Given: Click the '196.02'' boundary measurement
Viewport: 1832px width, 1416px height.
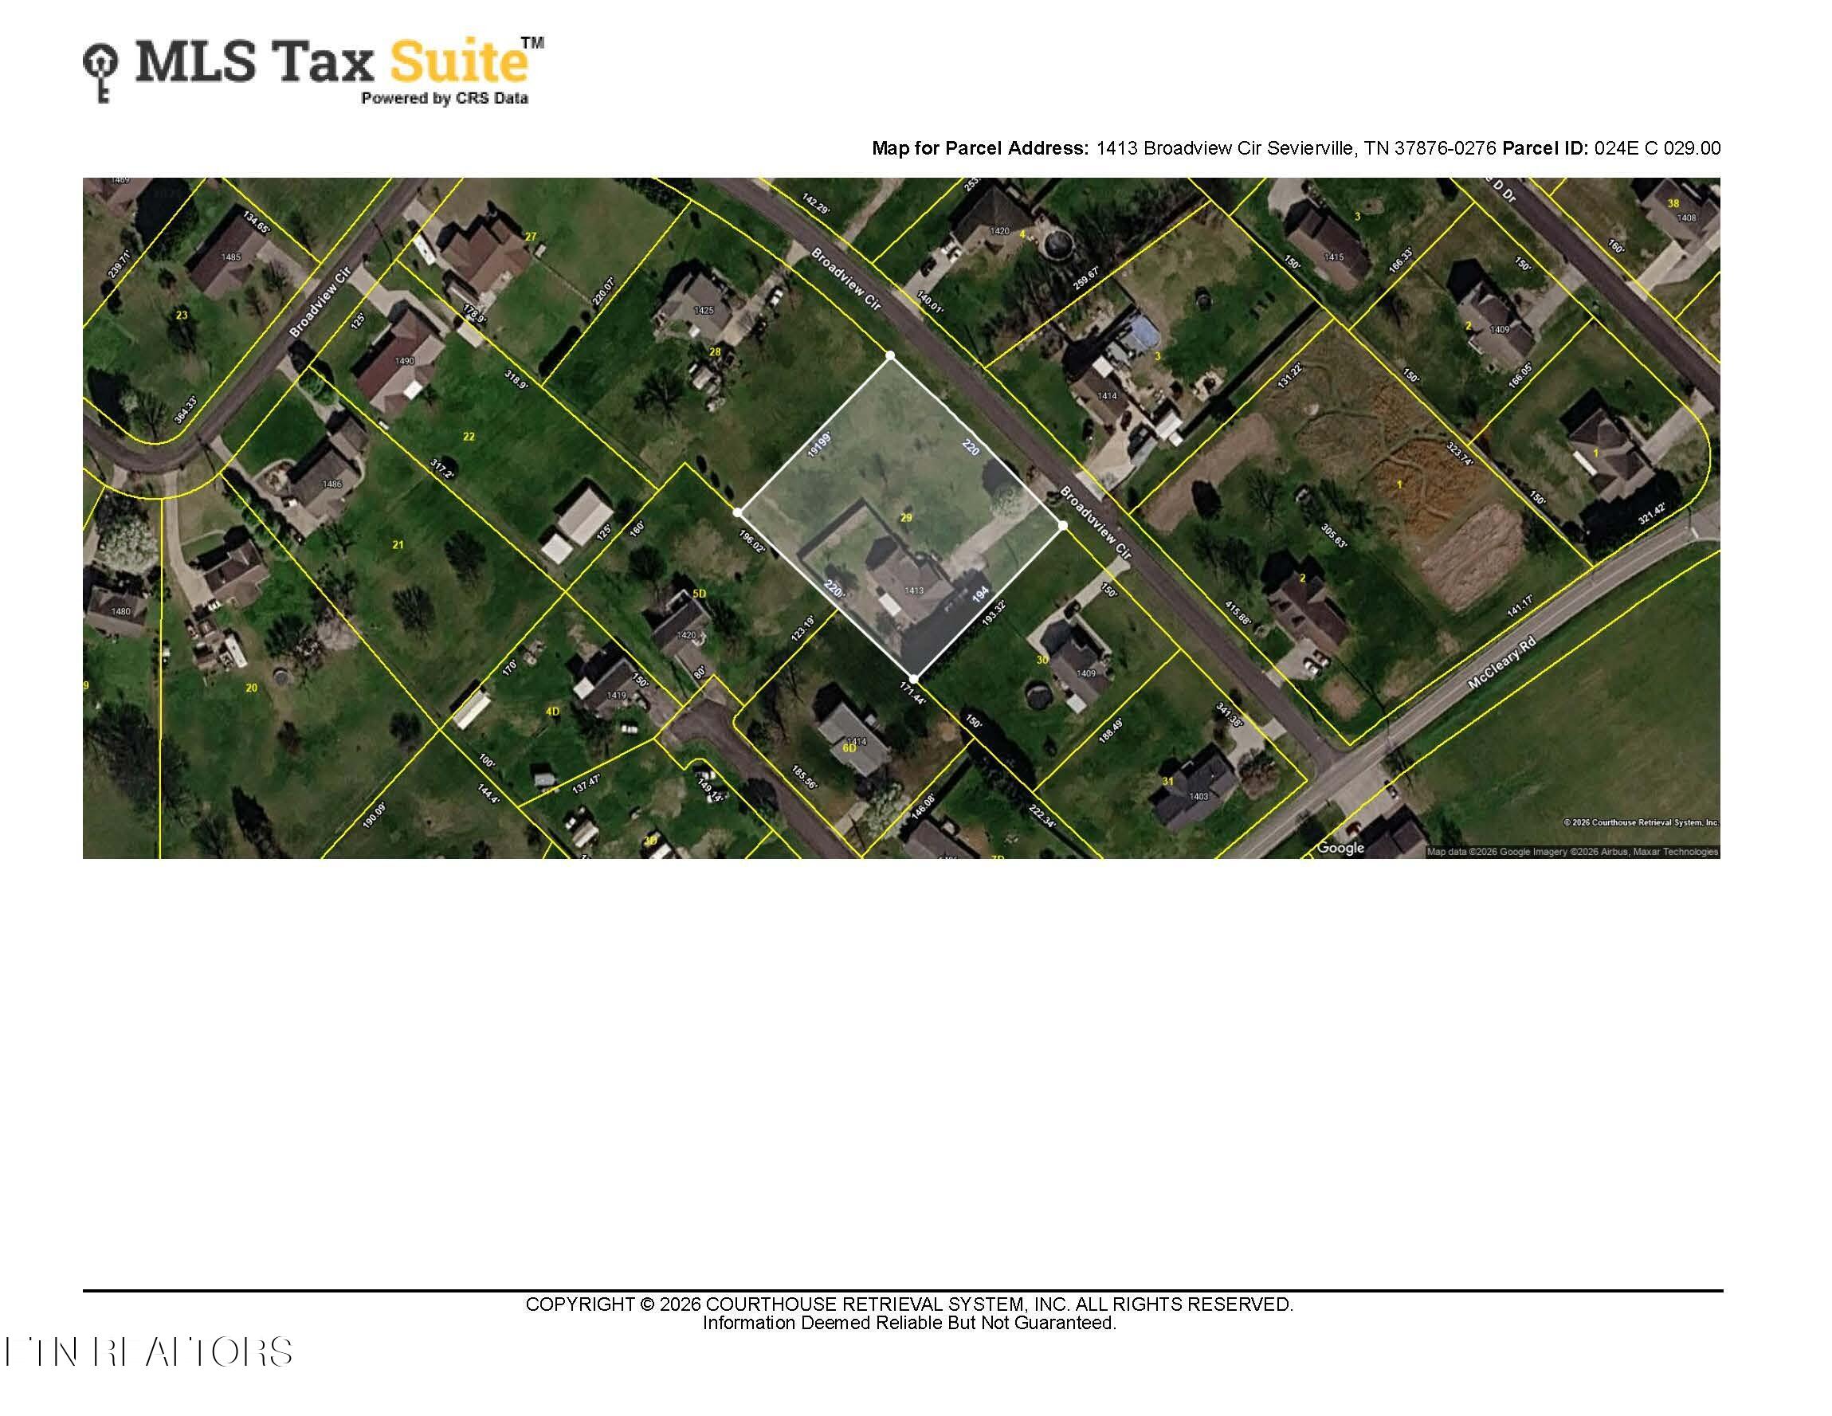Looking at the screenshot, I should (x=752, y=542).
